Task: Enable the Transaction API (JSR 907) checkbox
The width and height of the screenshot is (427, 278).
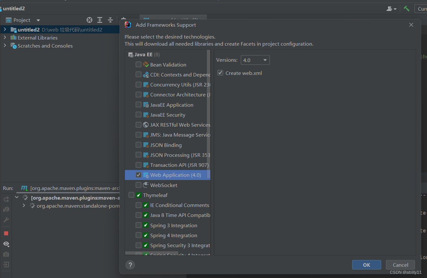Action: (x=138, y=165)
